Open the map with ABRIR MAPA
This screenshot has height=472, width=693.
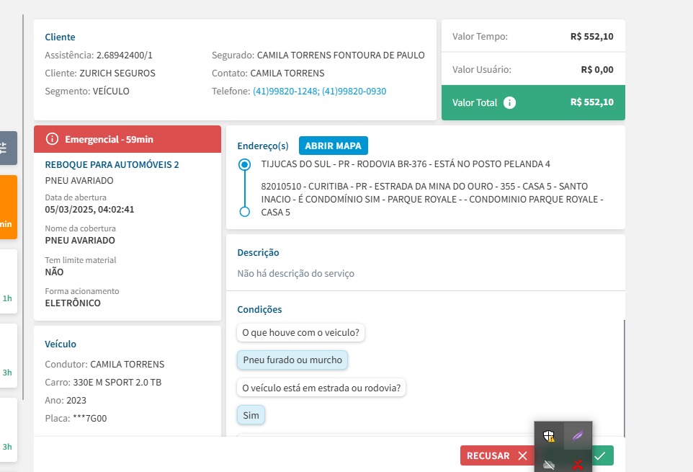(x=333, y=146)
